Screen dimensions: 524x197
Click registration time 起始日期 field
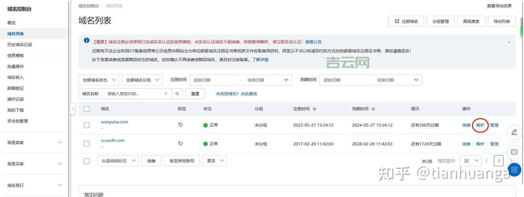(215, 80)
